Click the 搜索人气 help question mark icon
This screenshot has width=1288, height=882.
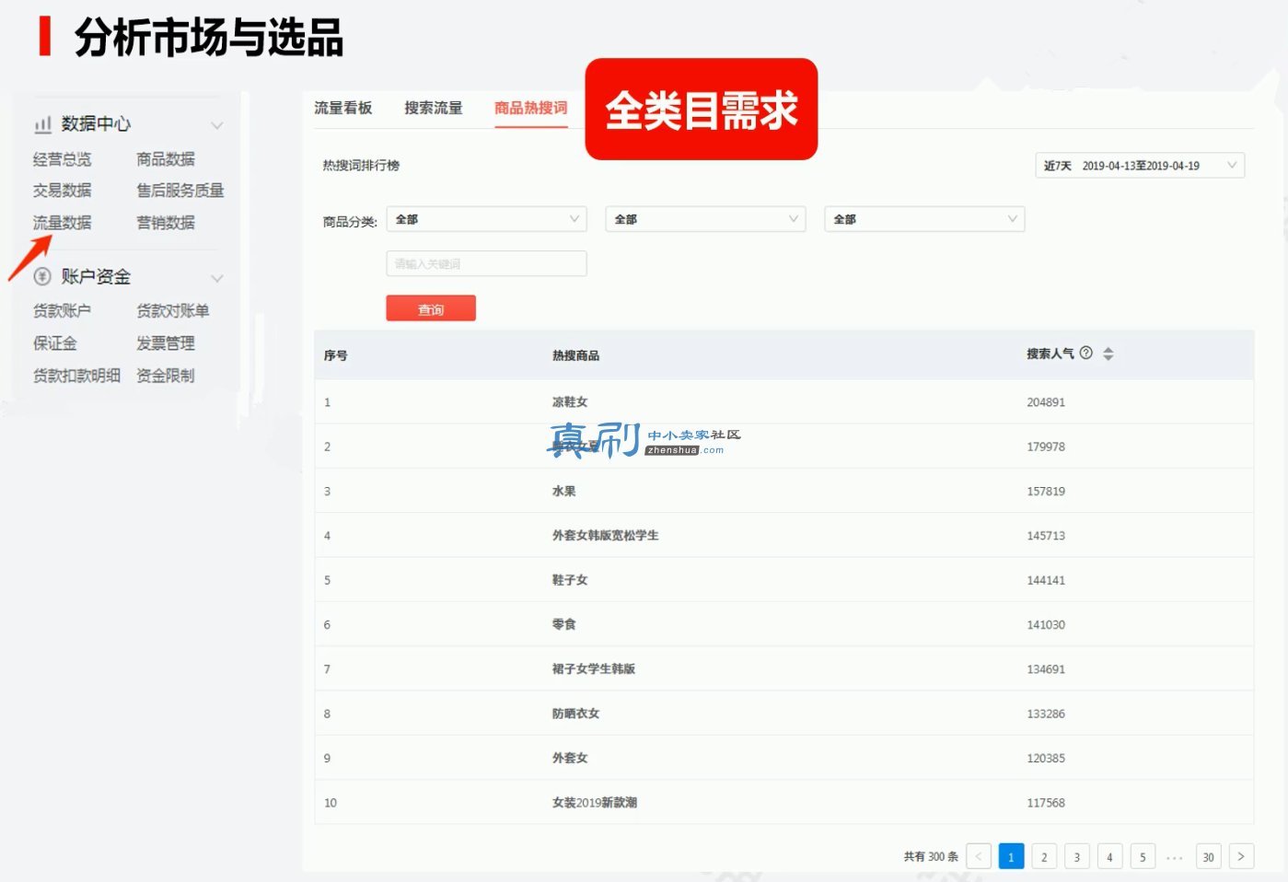click(x=1086, y=353)
